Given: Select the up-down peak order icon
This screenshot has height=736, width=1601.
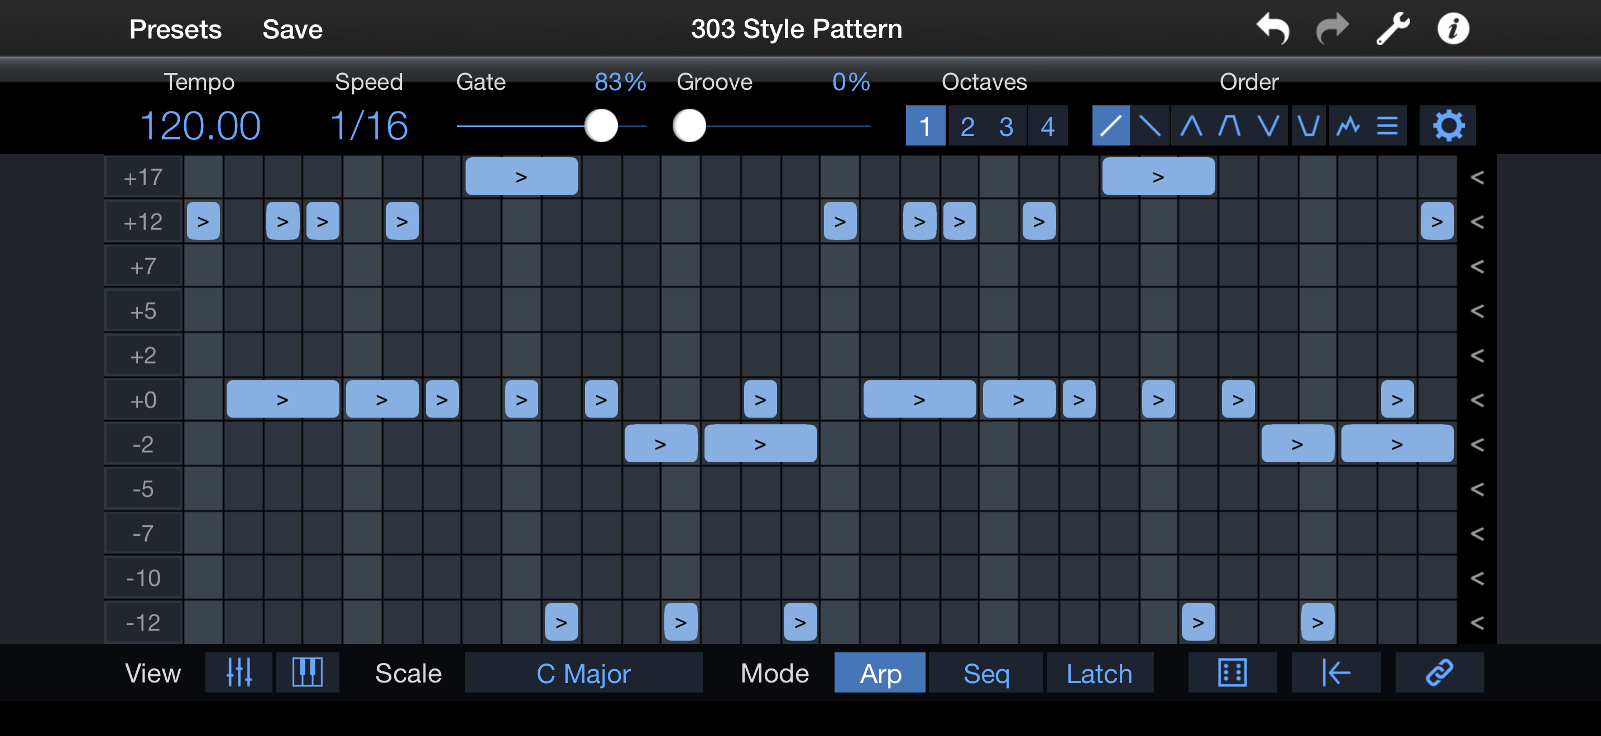Looking at the screenshot, I should (x=1190, y=126).
